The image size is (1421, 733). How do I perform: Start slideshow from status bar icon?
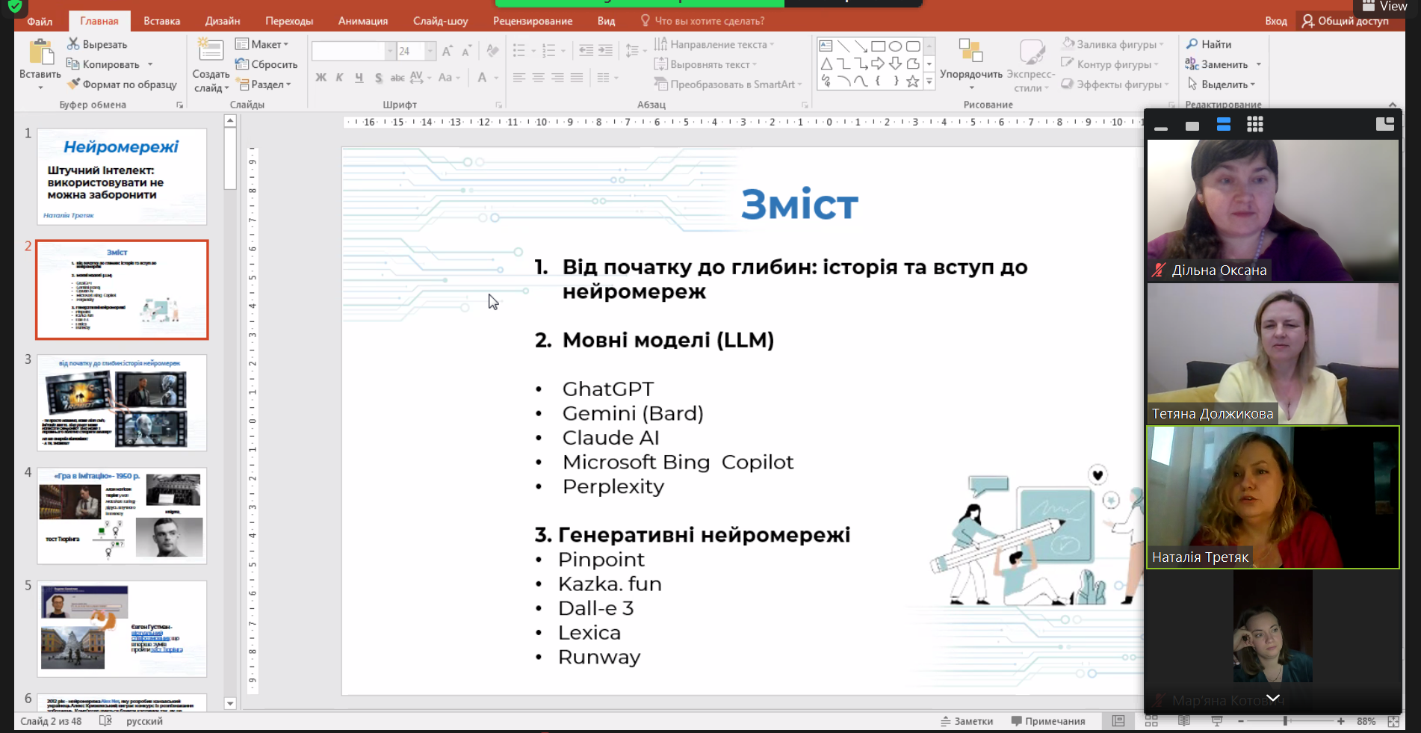pos(1217,721)
